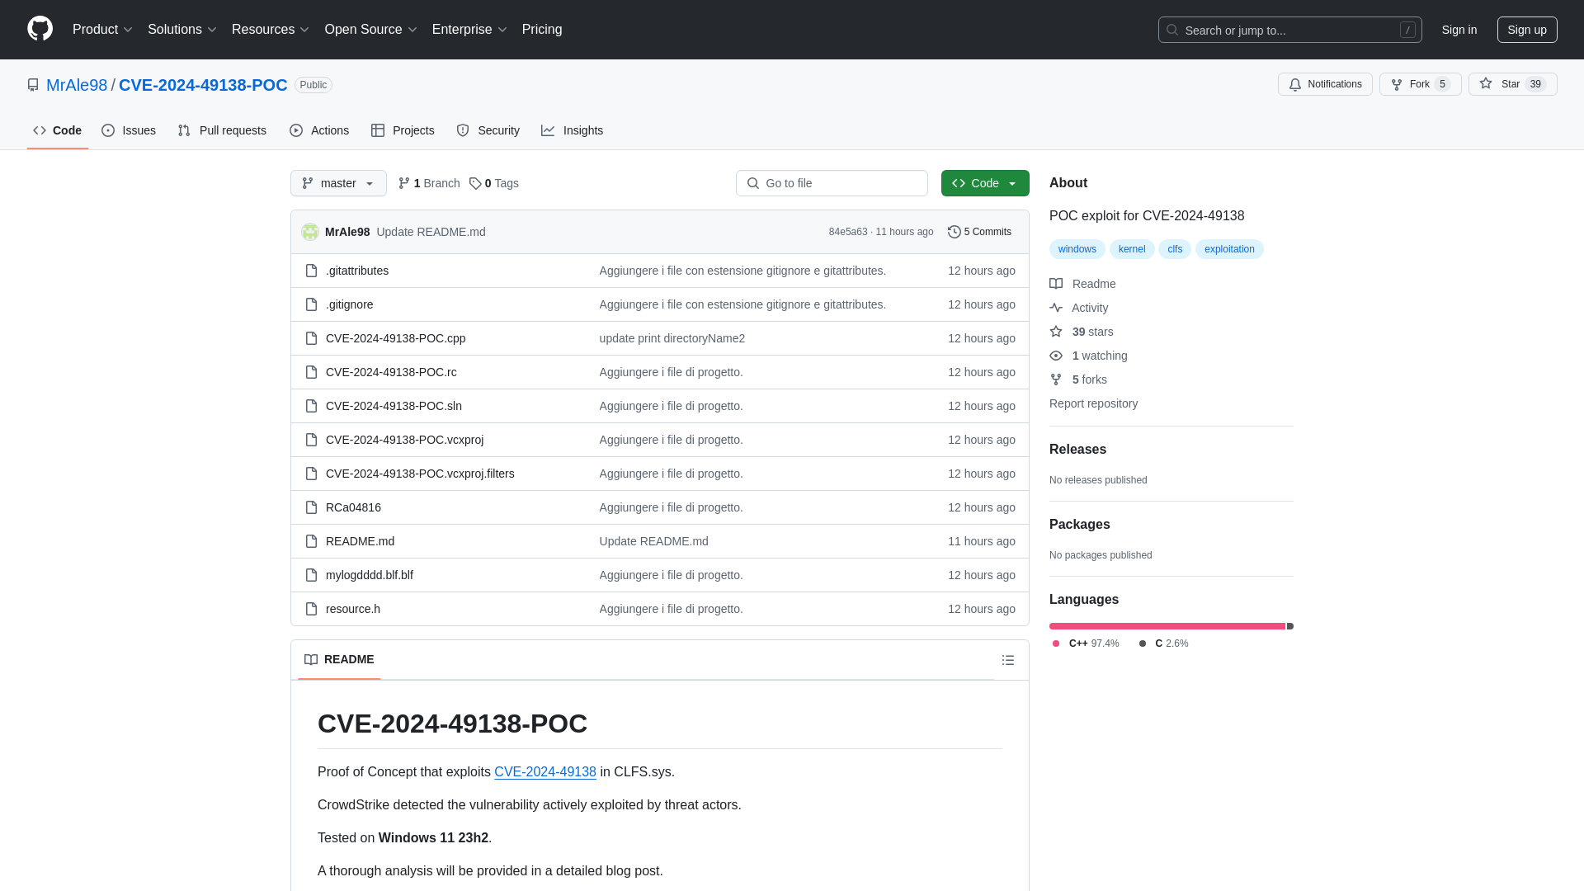Focus the Go to file field

[x=832, y=183]
